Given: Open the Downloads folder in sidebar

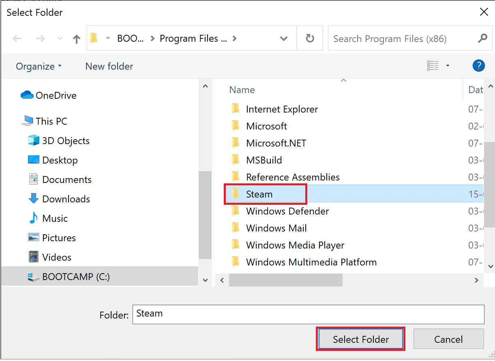Looking at the screenshot, I should 66,199.
